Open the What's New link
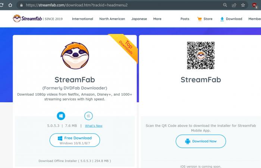The image size is (261, 168). [x=94, y=126]
